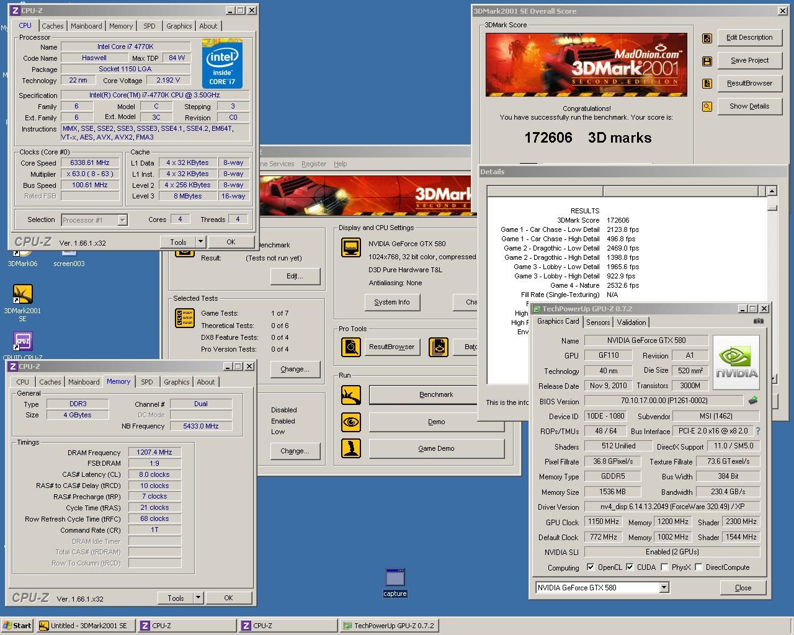Toggle the PhysX checkbox

click(664, 567)
